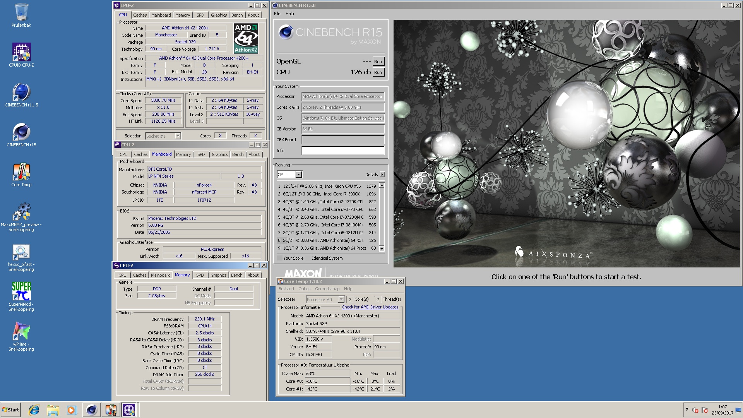Click the volume muted tray icon
Image resolution: width=743 pixels, height=418 pixels.
click(x=695, y=410)
